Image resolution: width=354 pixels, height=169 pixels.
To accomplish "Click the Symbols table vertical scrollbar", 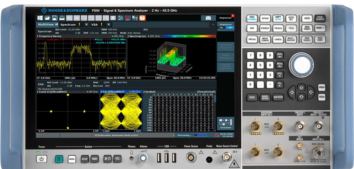I will [215, 112].
